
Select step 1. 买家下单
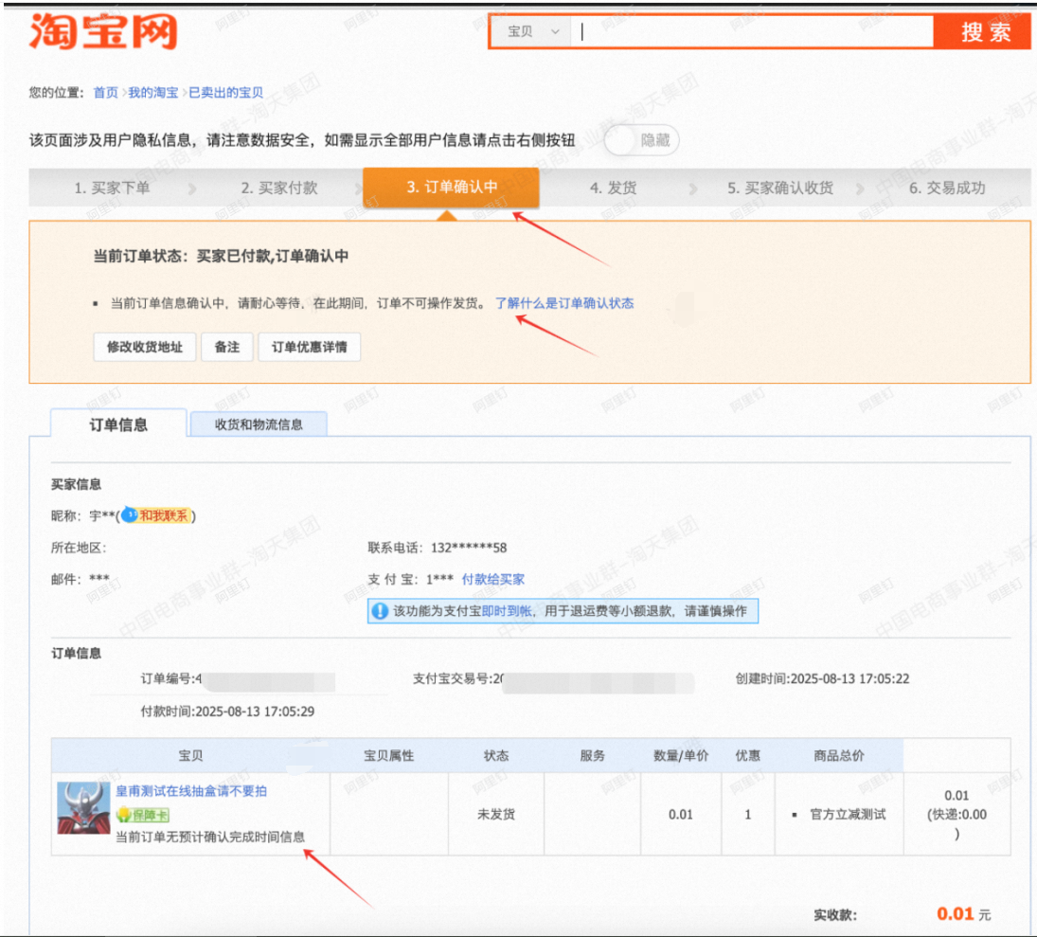[x=112, y=188]
